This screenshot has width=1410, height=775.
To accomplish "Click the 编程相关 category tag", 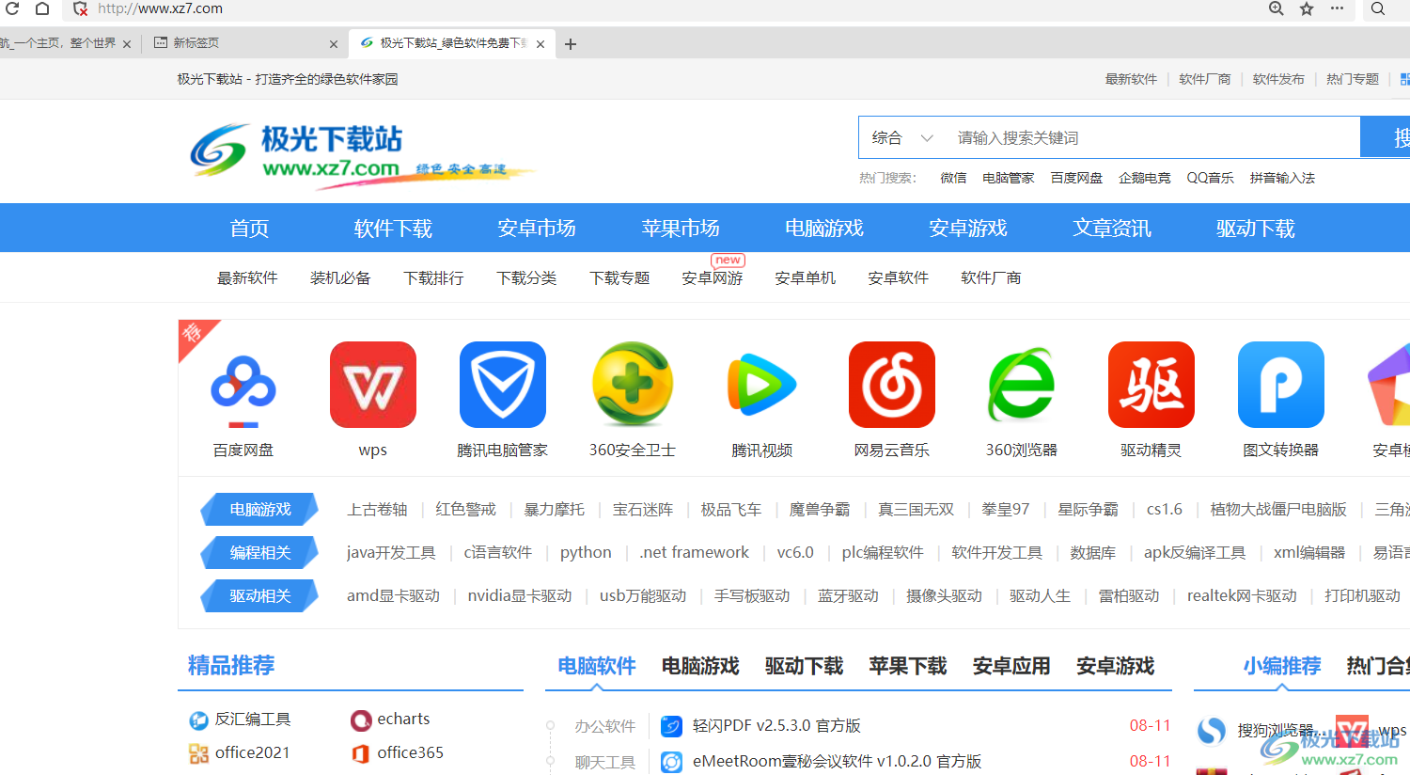I will 260,553.
